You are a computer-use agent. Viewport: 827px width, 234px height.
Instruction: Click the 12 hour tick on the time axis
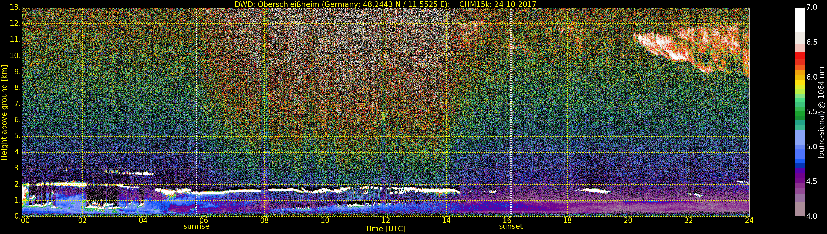(x=385, y=221)
